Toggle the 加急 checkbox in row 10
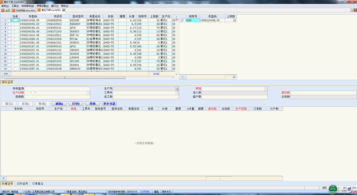This screenshot has height=195, width=357. click(x=15, y=54)
